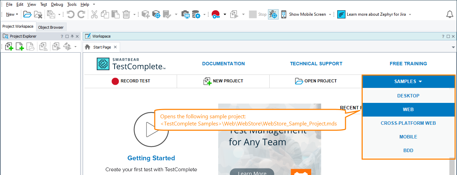
Task: Click run item play icon in Project Explorer
Action: click(x=56, y=47)
